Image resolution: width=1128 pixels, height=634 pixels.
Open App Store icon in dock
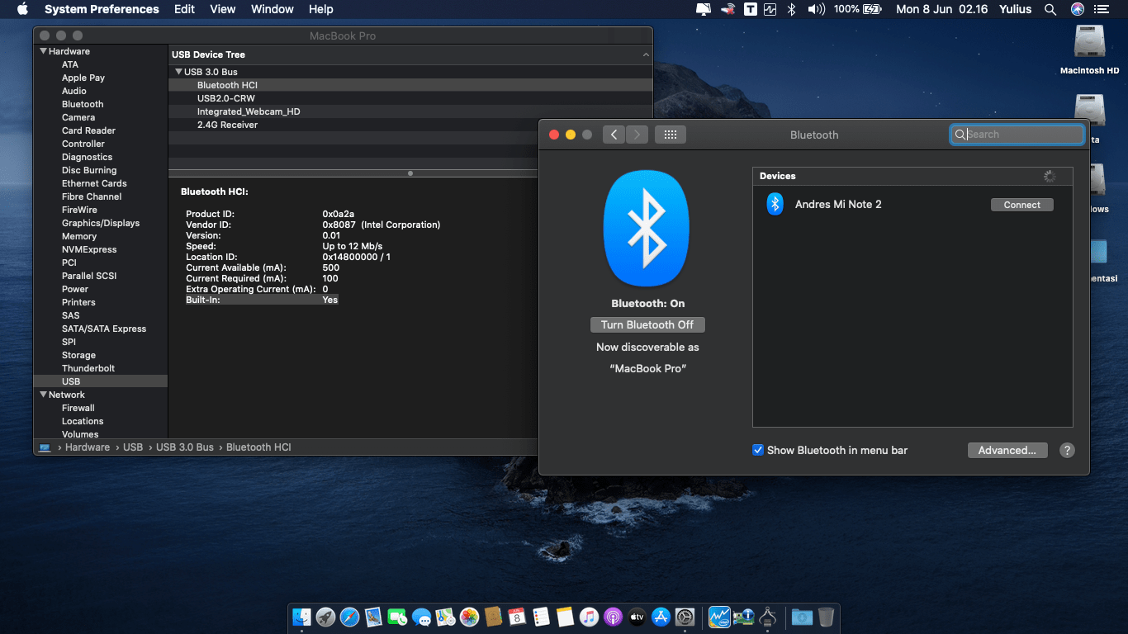[661, 617]
